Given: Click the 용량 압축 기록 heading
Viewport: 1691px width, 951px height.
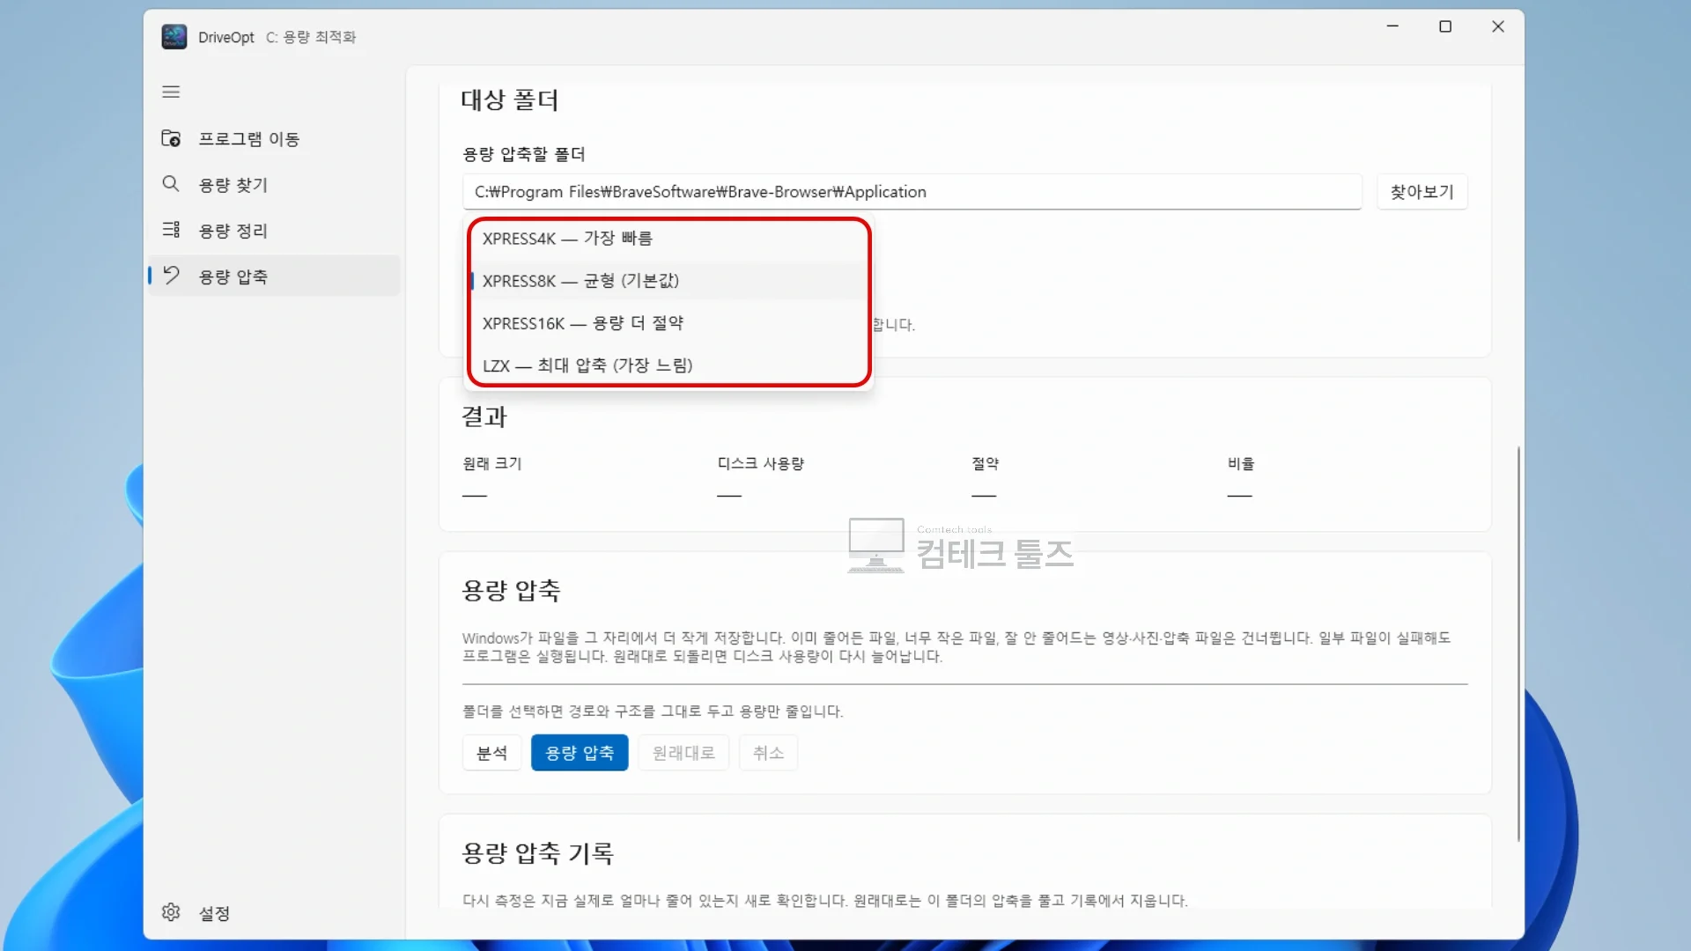Looking at the screenshot, I should pos(537,852).
